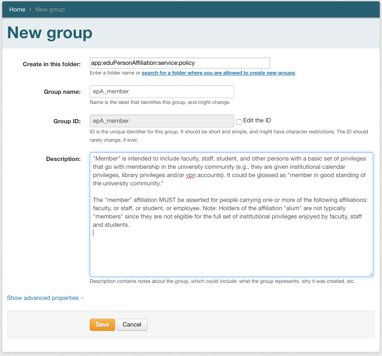Image resolution: width=382 pixels, height=356 pixels.
Task: Click the breadcrumb separator chevron after Home
Action: point(30,9)
